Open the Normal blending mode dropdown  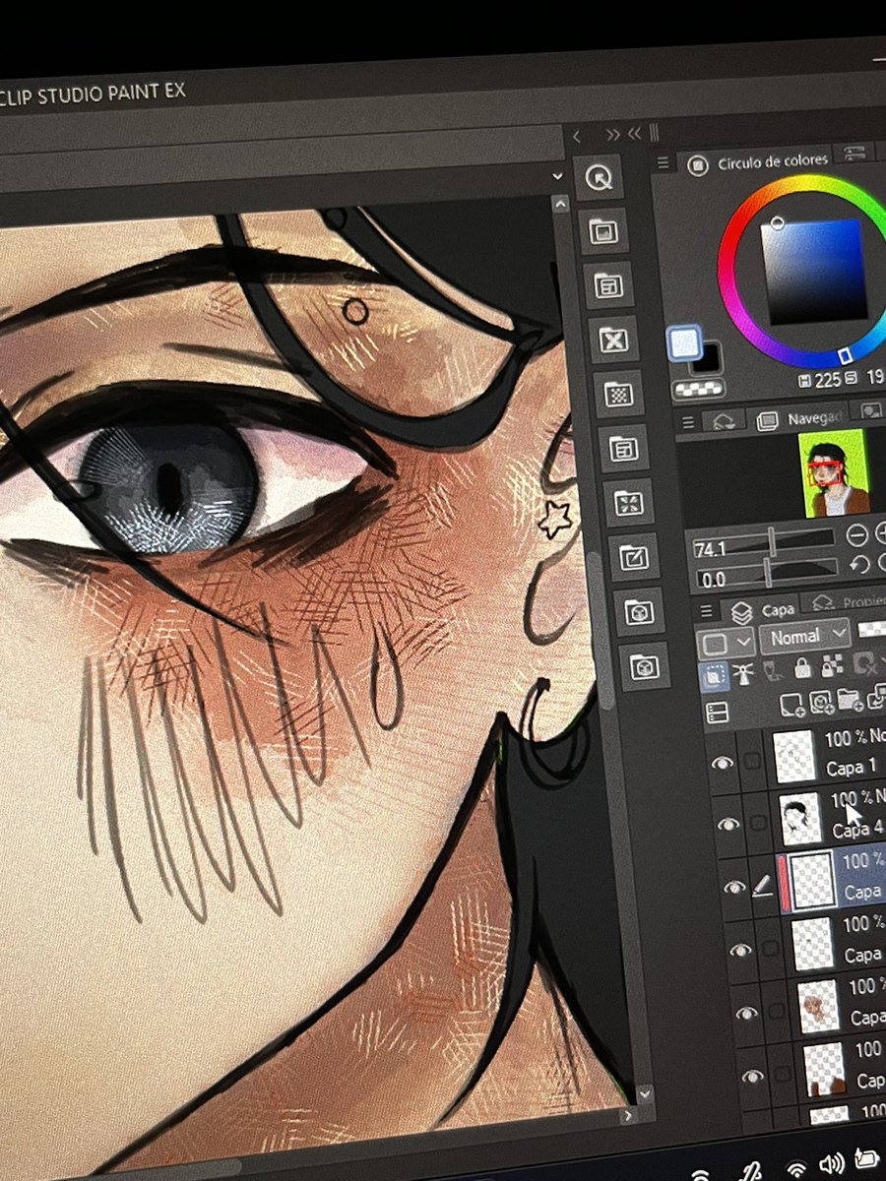tap(805, 637)
